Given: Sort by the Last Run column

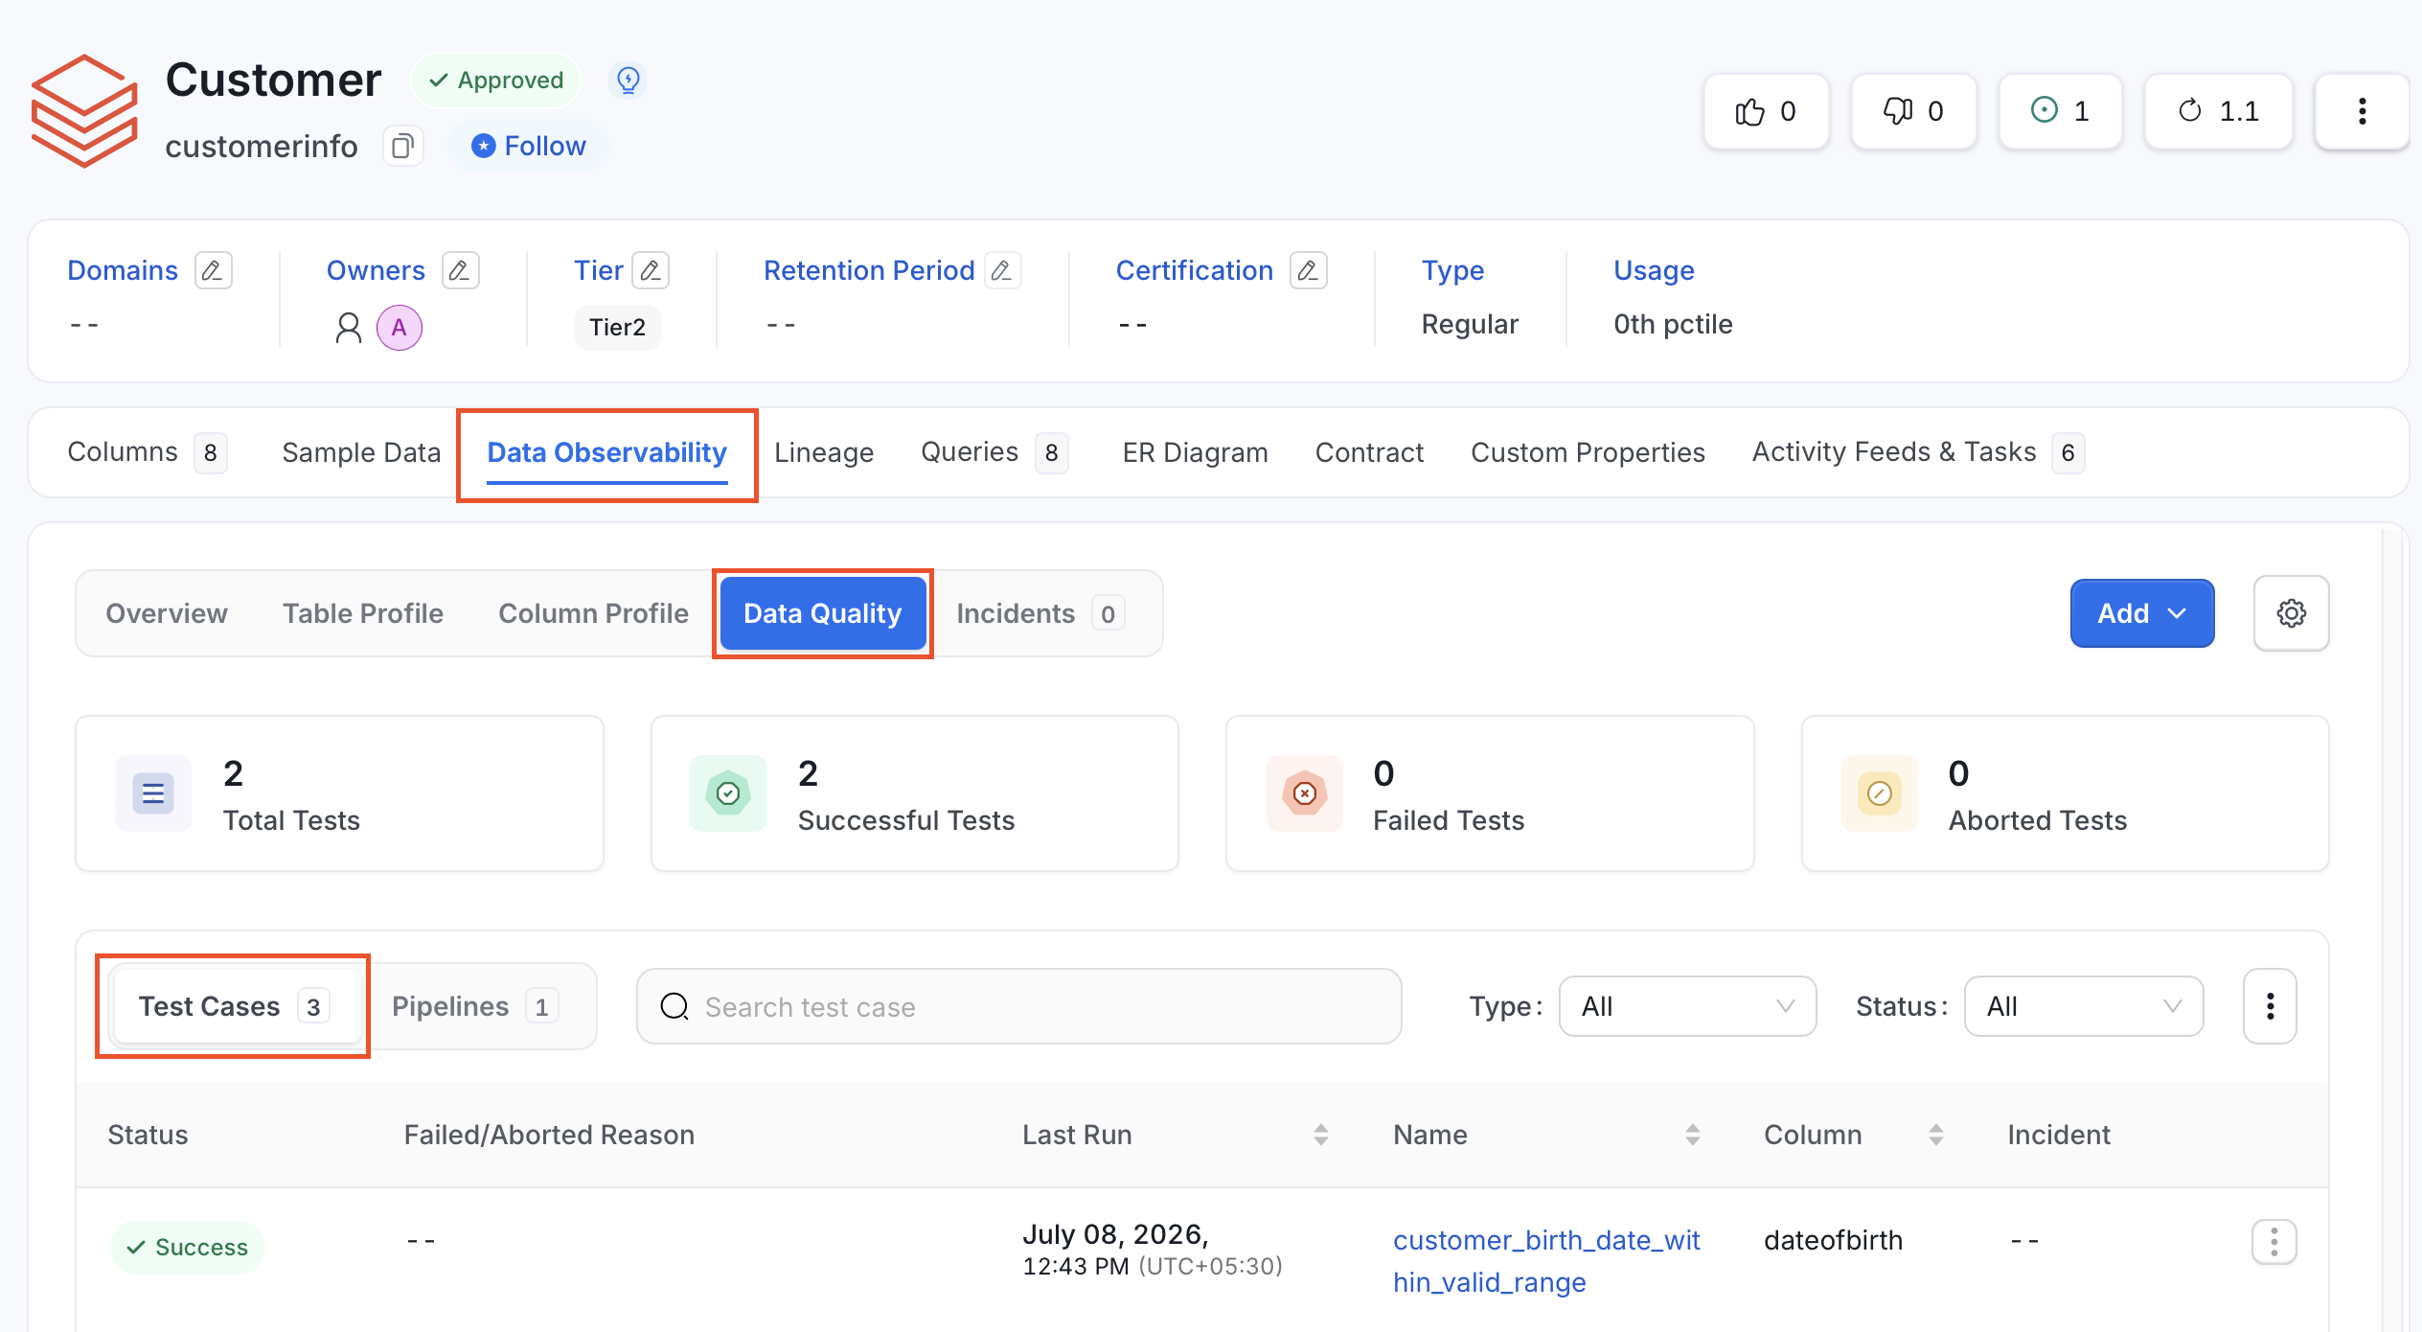Looking at the screenshot, I should coord(1320,1135).
